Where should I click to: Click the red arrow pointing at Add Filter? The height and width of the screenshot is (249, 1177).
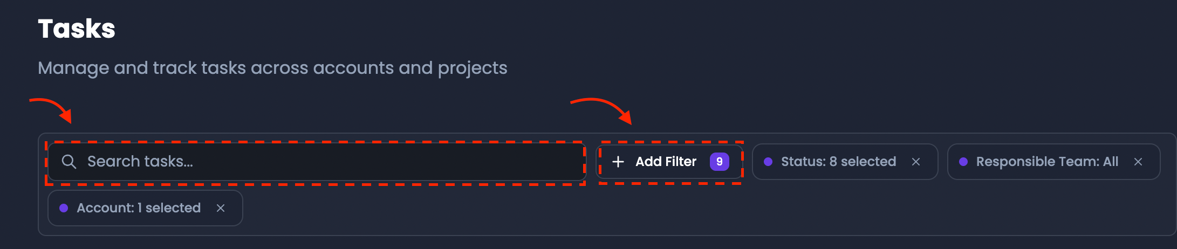tap(601, 110)
